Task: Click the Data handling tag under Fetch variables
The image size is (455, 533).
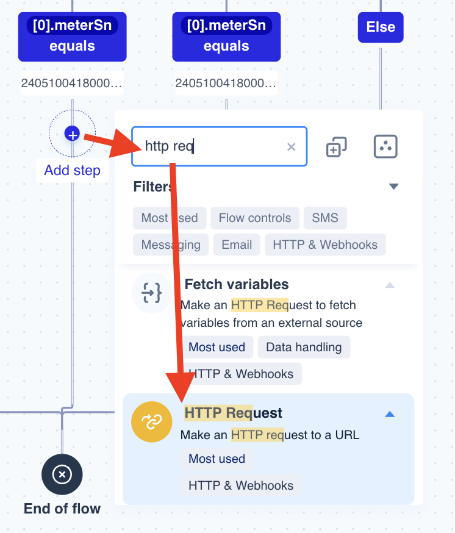Action: 304,347
